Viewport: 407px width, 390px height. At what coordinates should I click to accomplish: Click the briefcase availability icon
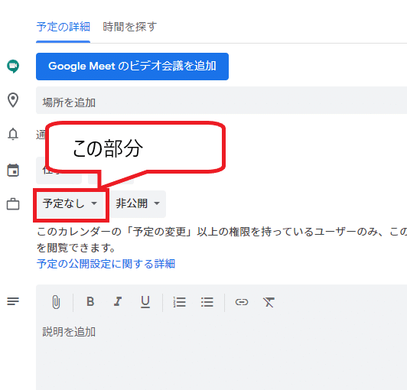[x=13, y=204]
